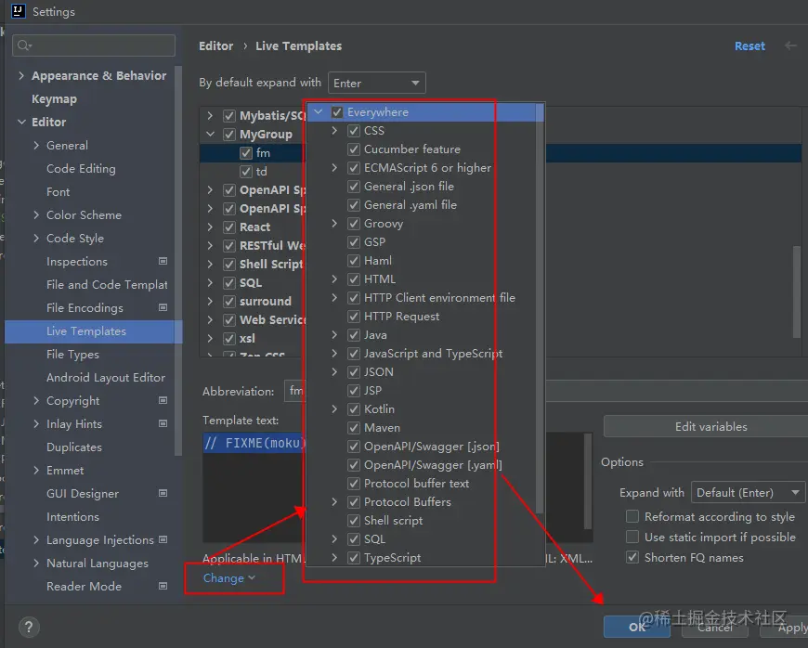
Task: Collapse the Everywhere context node
Action: click(x=319, y=111)
